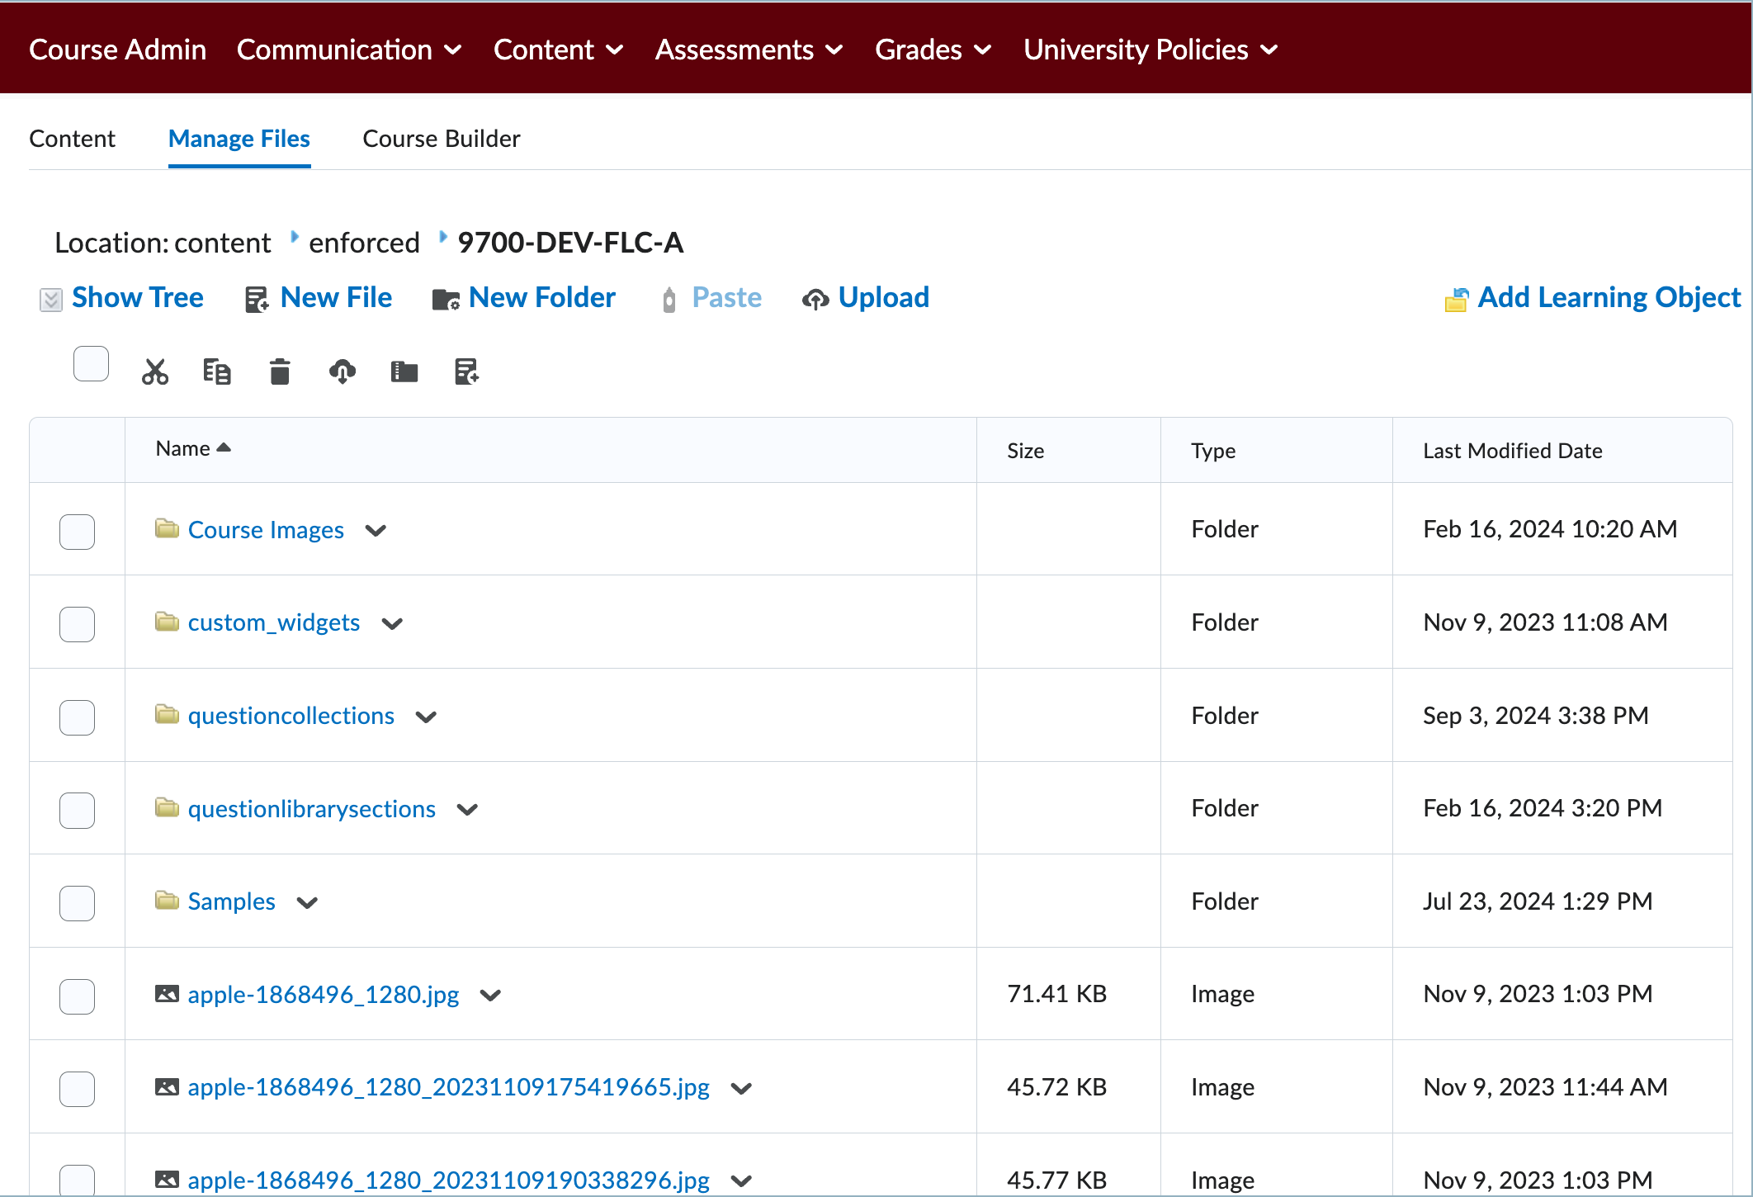Select the checkbox for apple-1868496_1280.jpg
The height and width of the screenshot is (1197, 1753).
click(77, 996)
